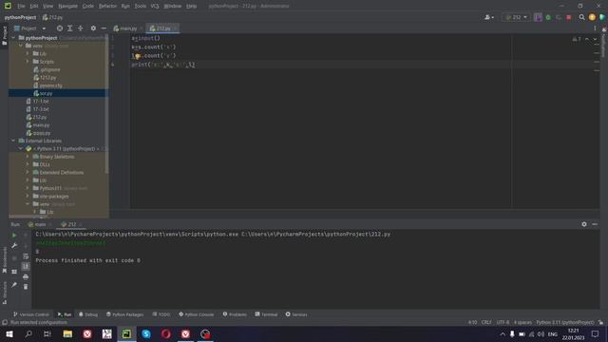The width and height of the screenshot is (608, 342).
Task: Open Opera browser from the taskbar
Action: pyautogui.click(x=166, y=333)
